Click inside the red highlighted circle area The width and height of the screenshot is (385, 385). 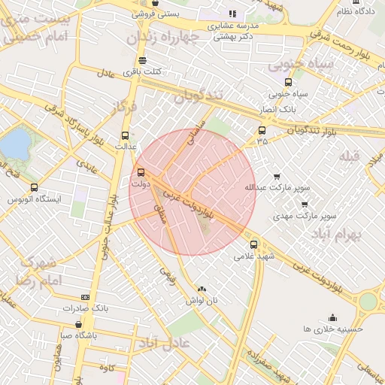pos(192,192)
